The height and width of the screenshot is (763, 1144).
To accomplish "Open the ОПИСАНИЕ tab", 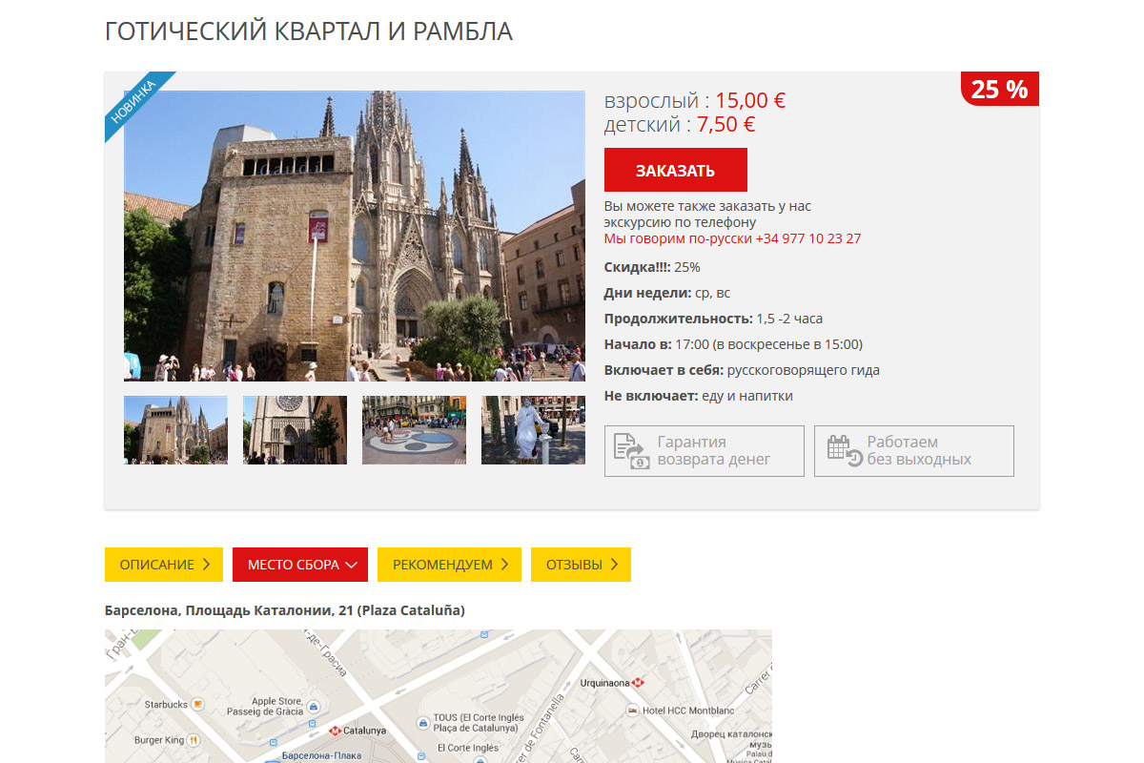I will (163, 565).
